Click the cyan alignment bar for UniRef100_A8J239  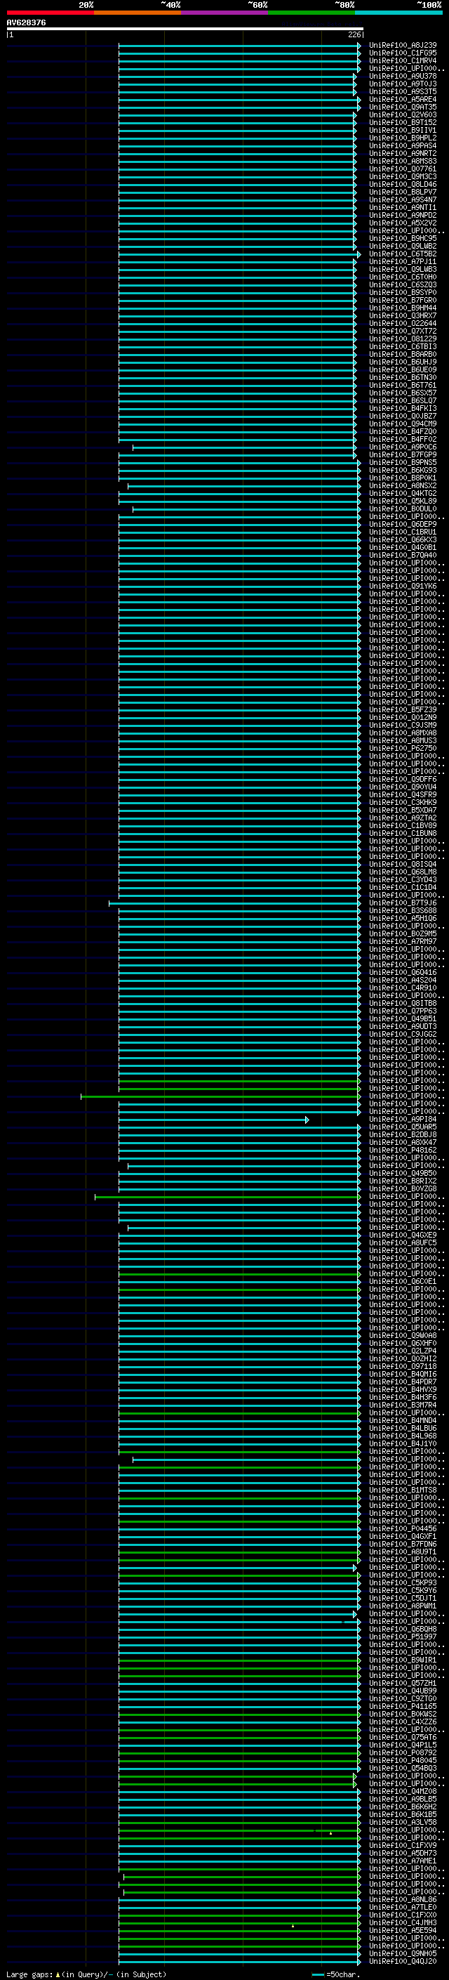pos(239,46)
